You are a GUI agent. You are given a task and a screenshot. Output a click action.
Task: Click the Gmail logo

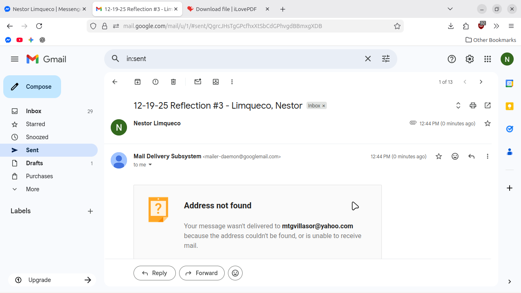click(46, 59)
